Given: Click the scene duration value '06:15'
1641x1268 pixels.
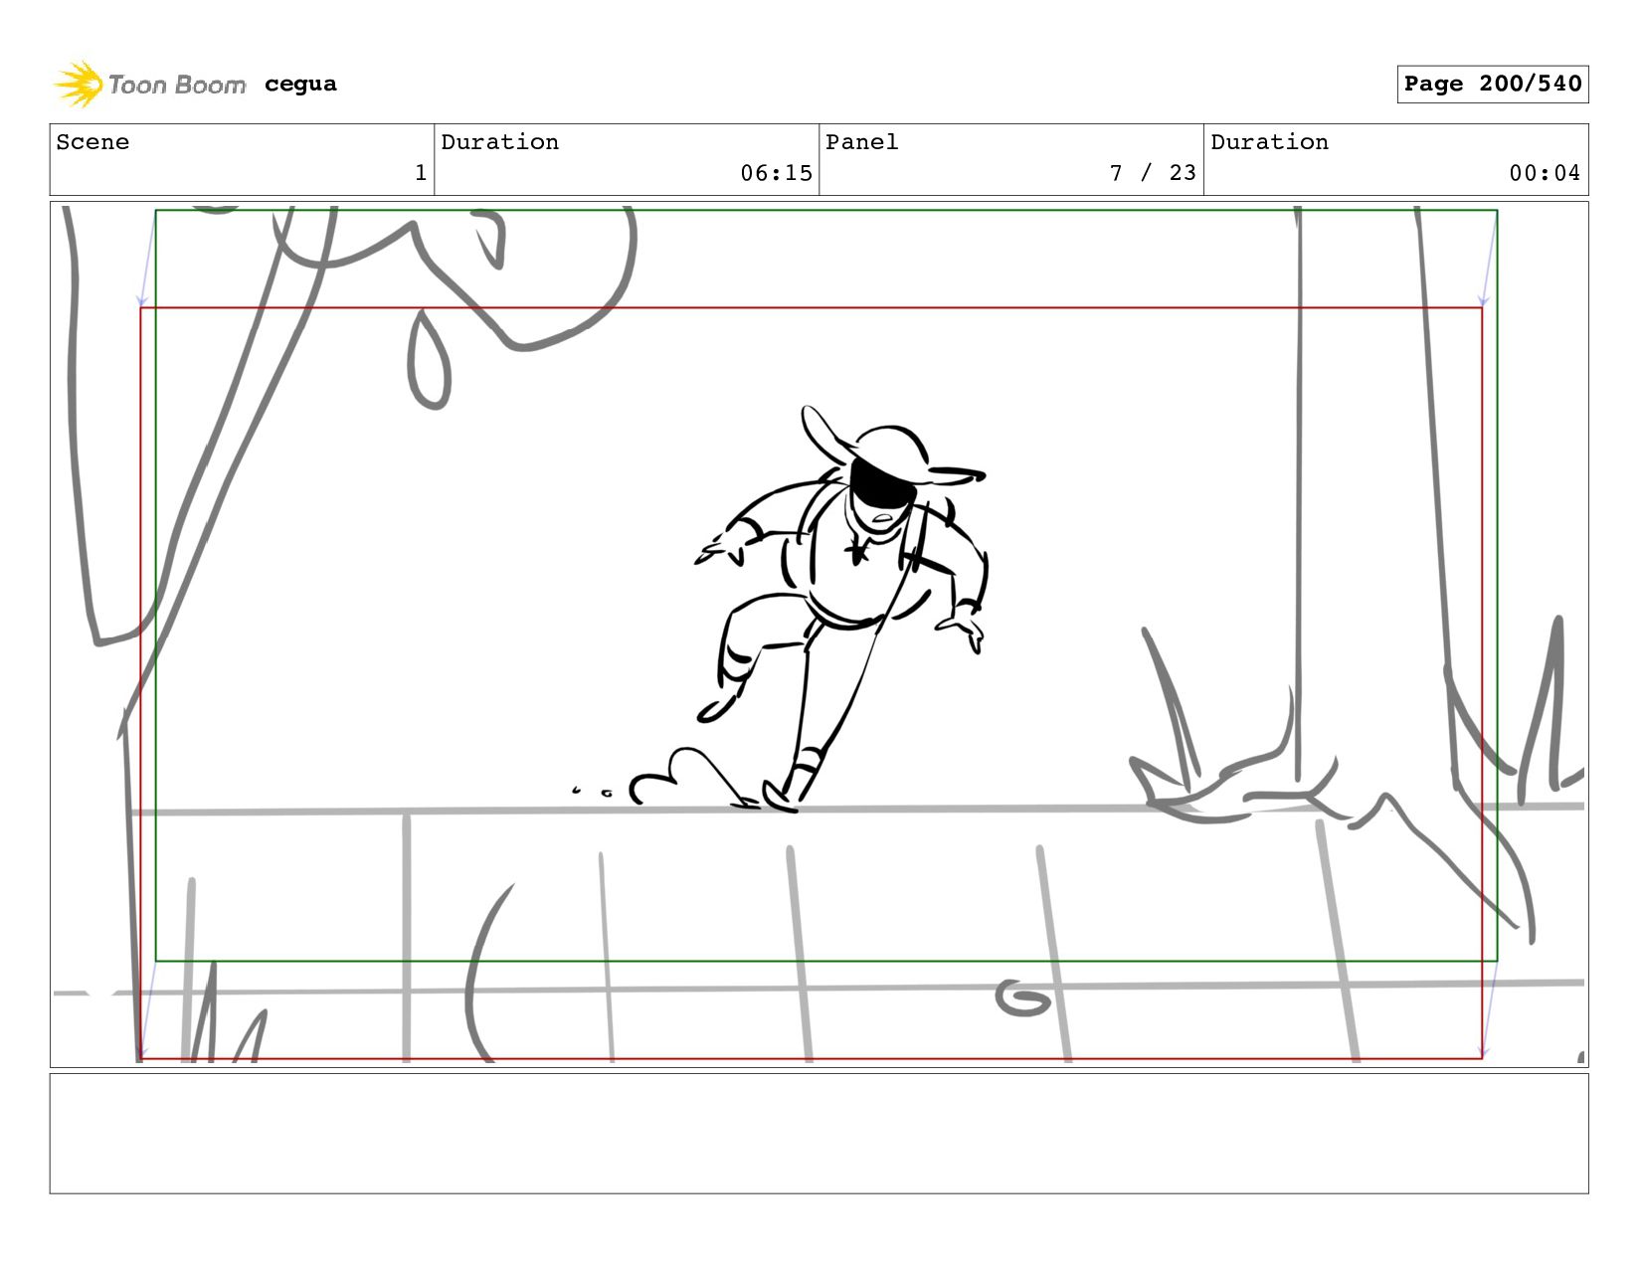Looking at the screenshot, I should point(776,173).
